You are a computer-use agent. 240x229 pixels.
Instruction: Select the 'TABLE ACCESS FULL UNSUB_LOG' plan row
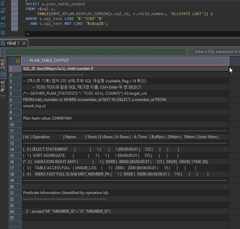point(125,168)
